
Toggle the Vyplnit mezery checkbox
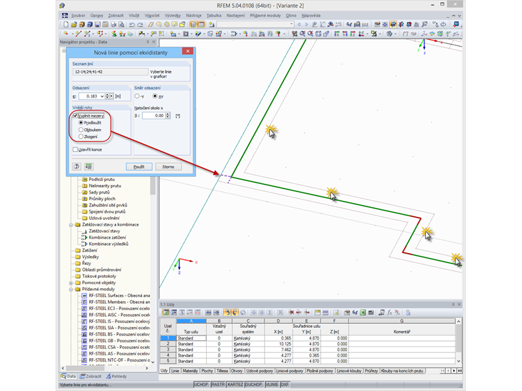[x=76, y=116]
